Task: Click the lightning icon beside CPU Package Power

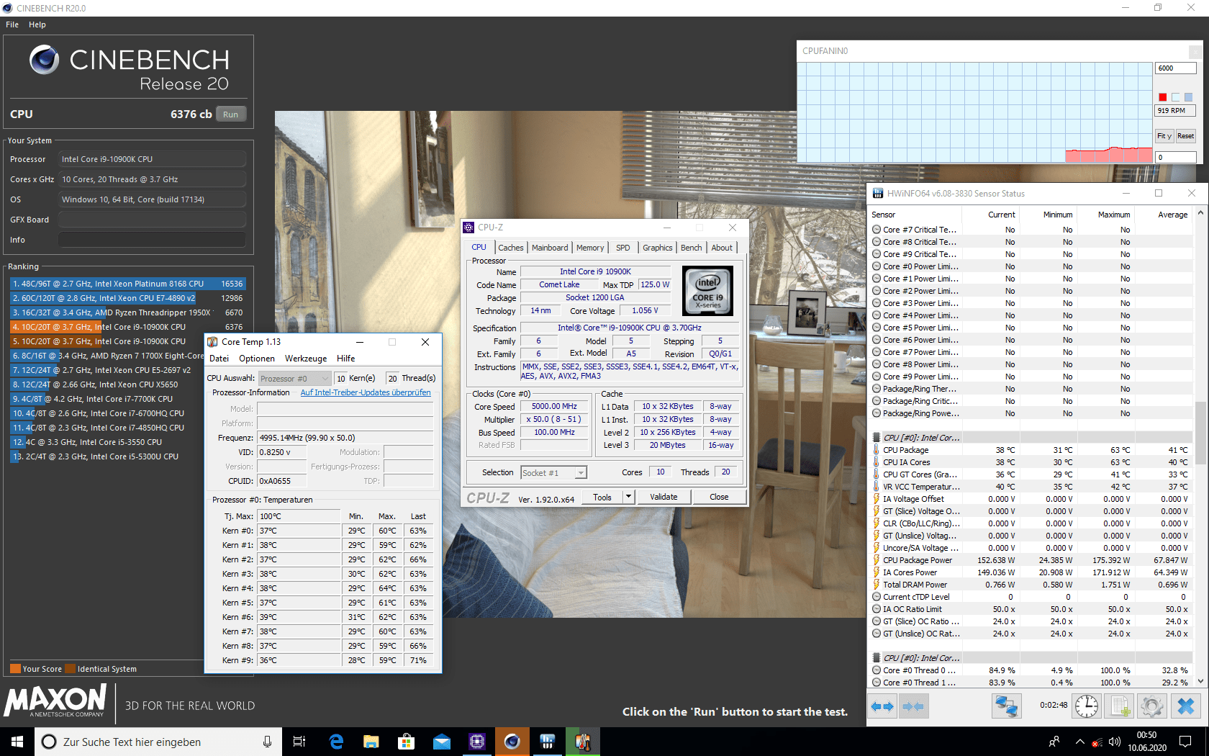Action: [x=877, y=560]
